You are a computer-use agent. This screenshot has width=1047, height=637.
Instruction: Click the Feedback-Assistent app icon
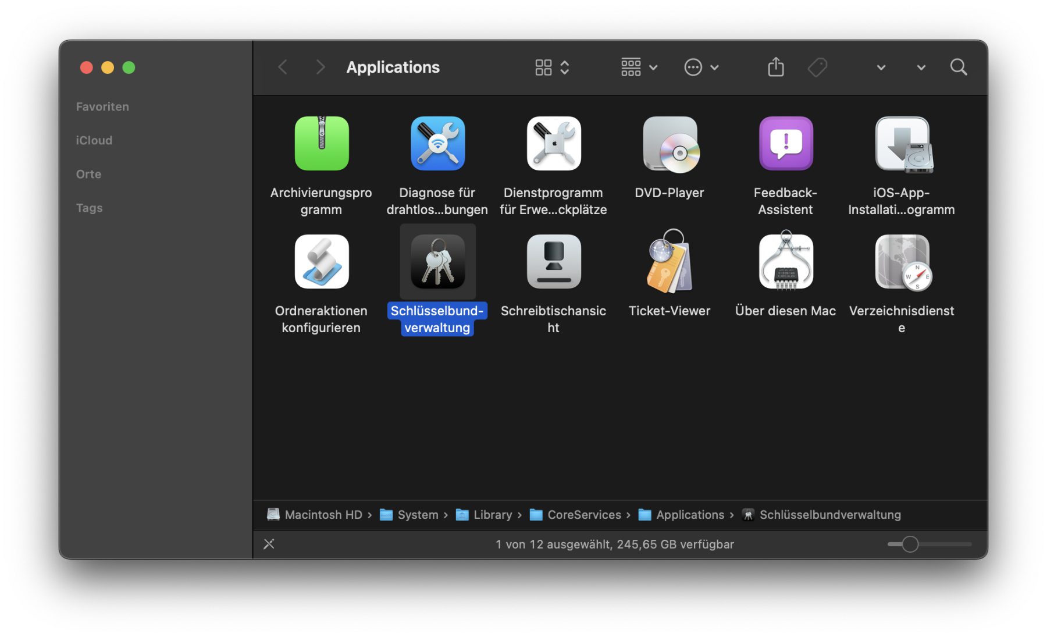(x=785, y=144)
